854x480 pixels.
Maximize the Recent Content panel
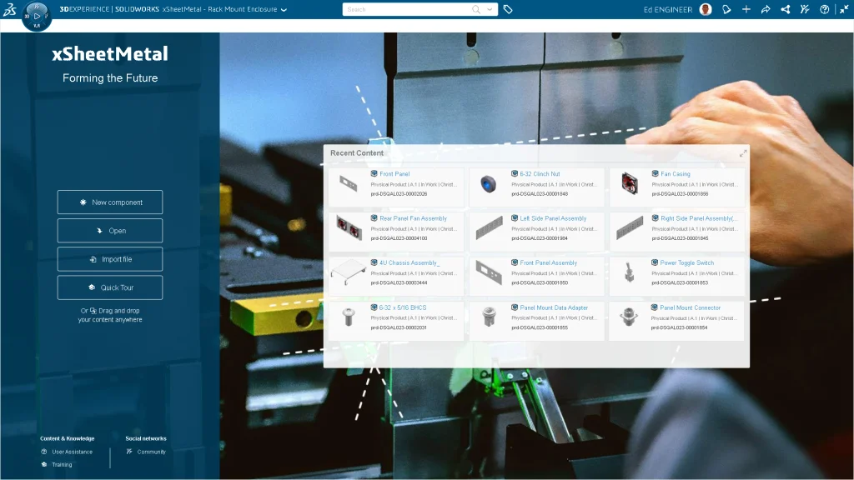[x=743, y=153]
